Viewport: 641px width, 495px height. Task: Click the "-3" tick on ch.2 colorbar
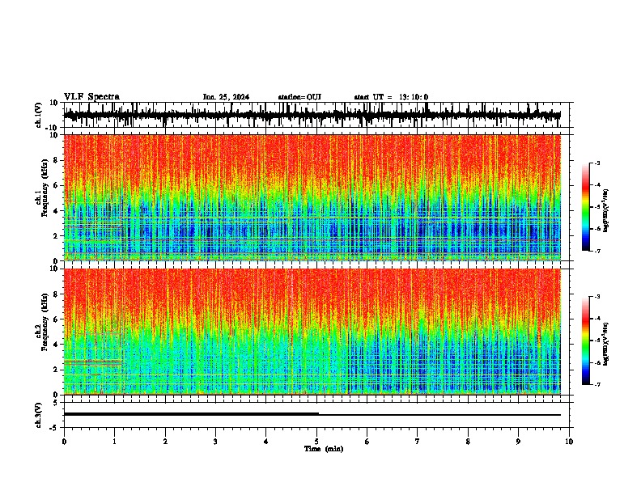point(597,297)
